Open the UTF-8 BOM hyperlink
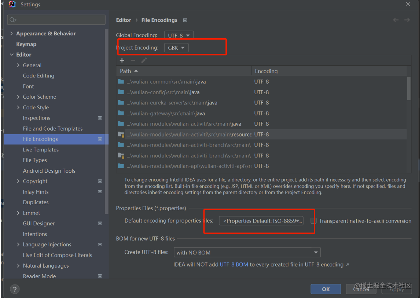The height and width of the screenshot is (298, 420). pyautogui.click(x=234, y=265)
